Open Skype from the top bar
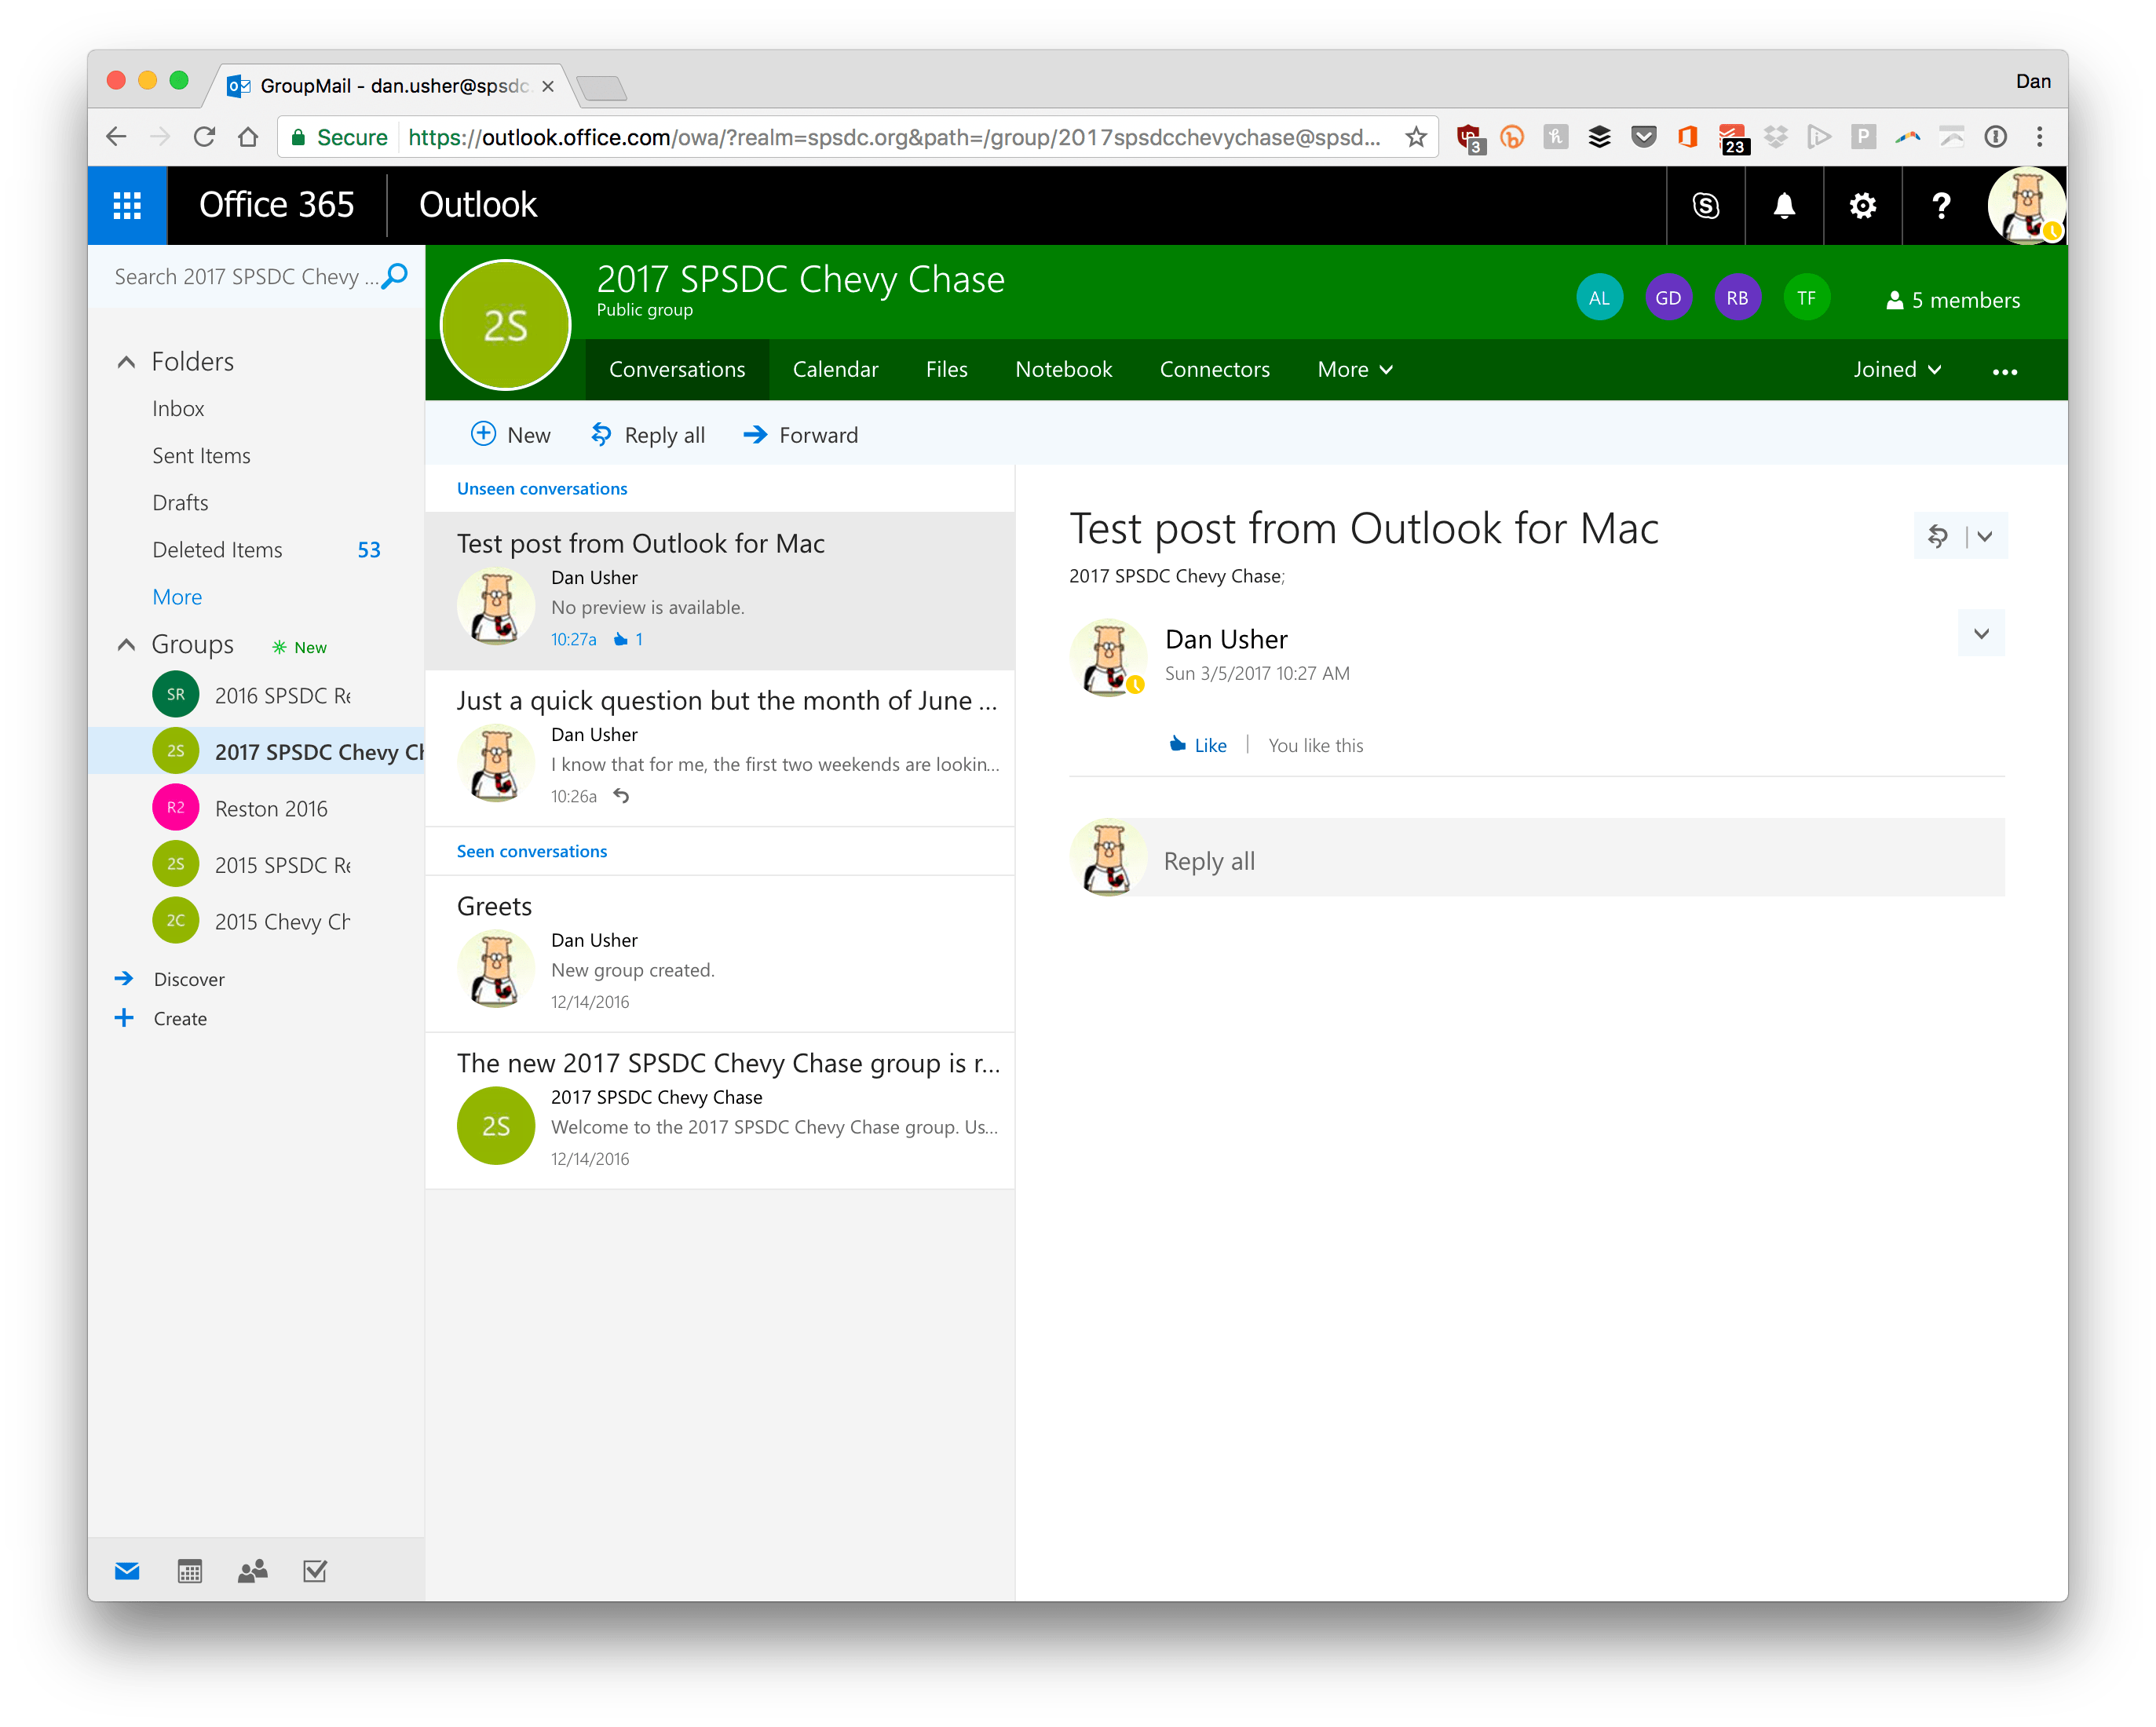Viewport: 2156px width, 1727px height. point(1705,205)
